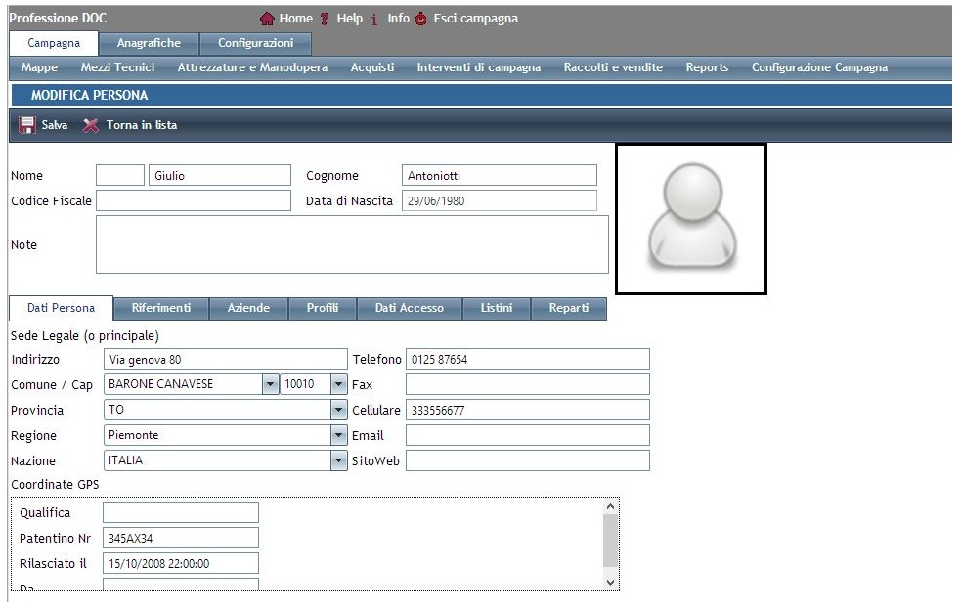The image size is (961, 612).
Task: Click the Torna in lista X icon
Action: coord(91,126)
